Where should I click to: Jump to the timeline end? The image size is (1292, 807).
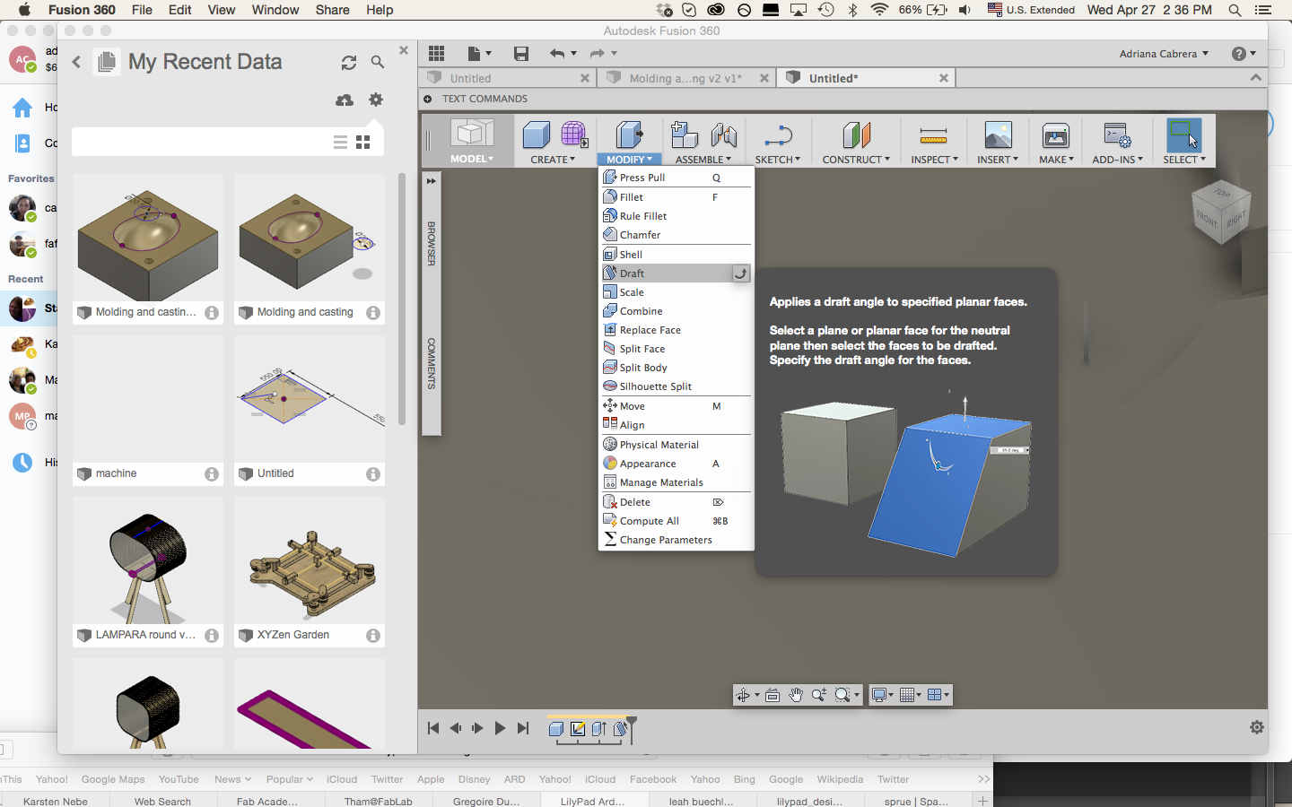click(523, 728)
